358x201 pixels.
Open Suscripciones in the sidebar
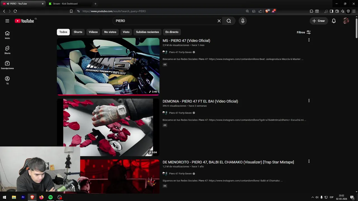click(7, 65)
